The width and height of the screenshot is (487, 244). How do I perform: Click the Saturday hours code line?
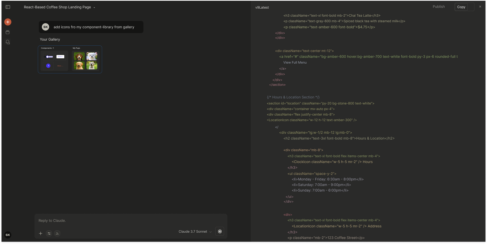[321, 185]
